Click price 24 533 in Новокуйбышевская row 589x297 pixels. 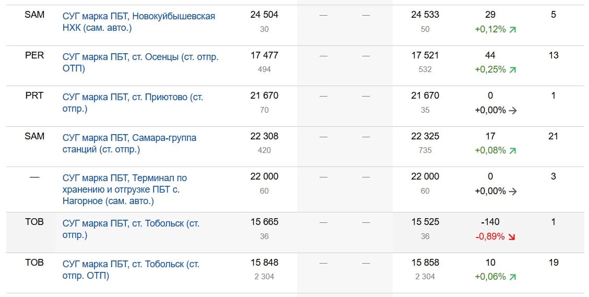point(425,15)
